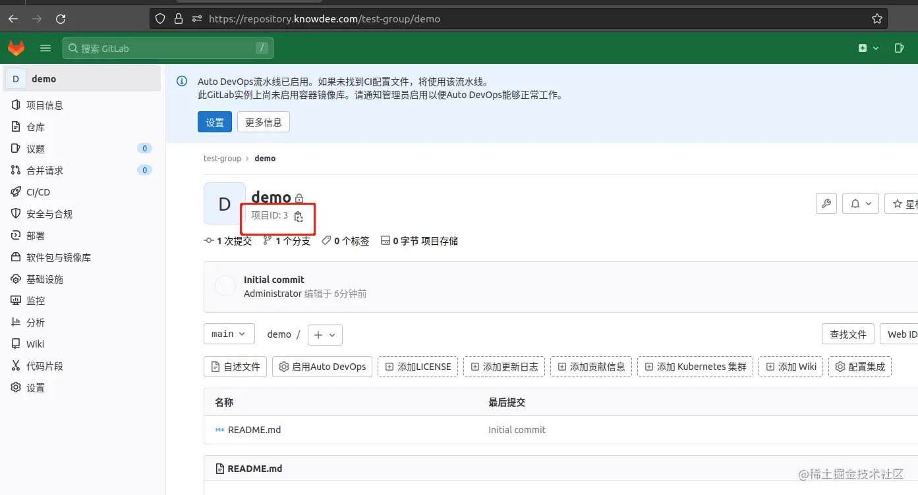Open the create new plus dropdown in the header
Screen dimensions: 918x495
coord(869,48)
